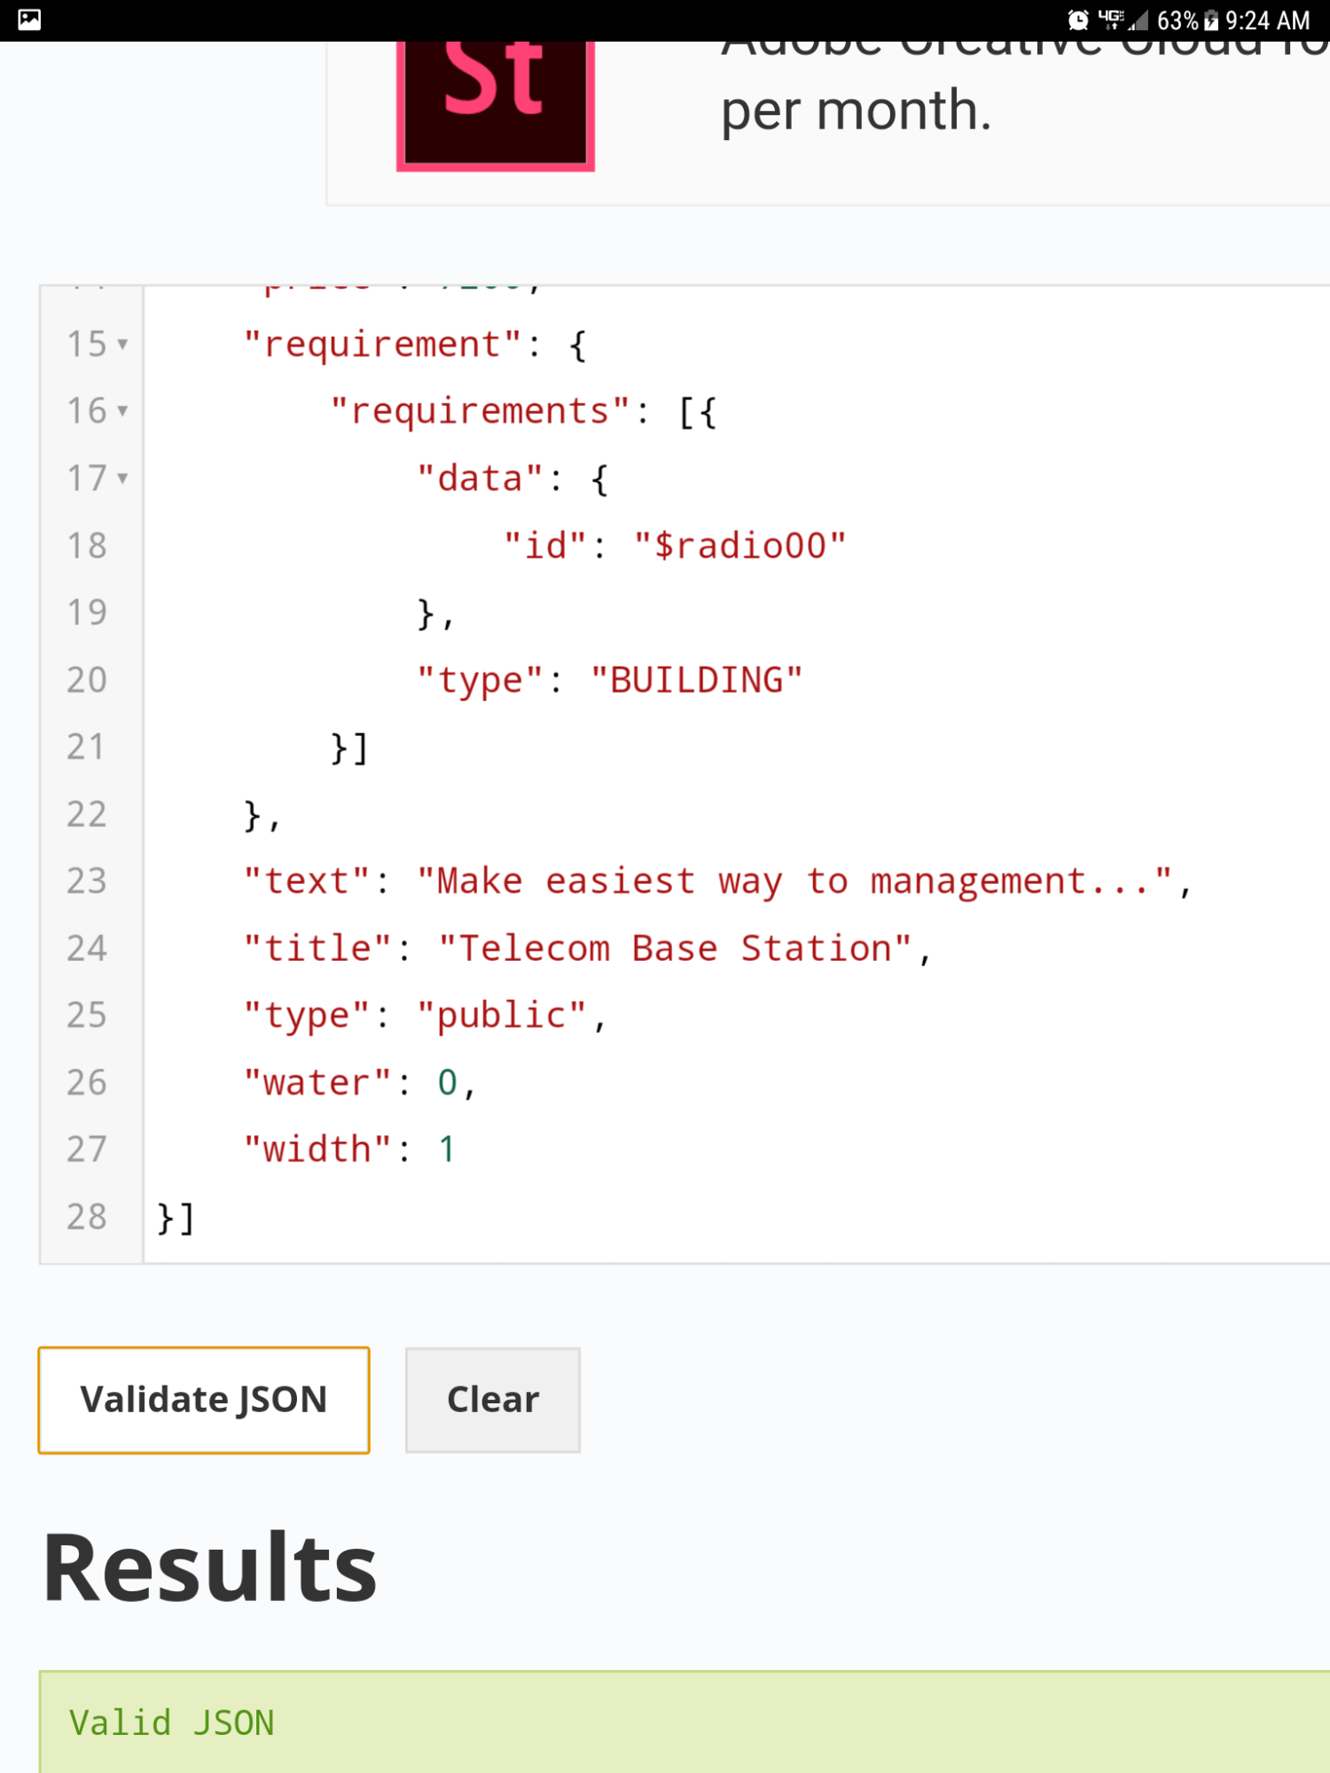Click the Valid JSON result message
1330x1773 pixels.
(172, 1723)
